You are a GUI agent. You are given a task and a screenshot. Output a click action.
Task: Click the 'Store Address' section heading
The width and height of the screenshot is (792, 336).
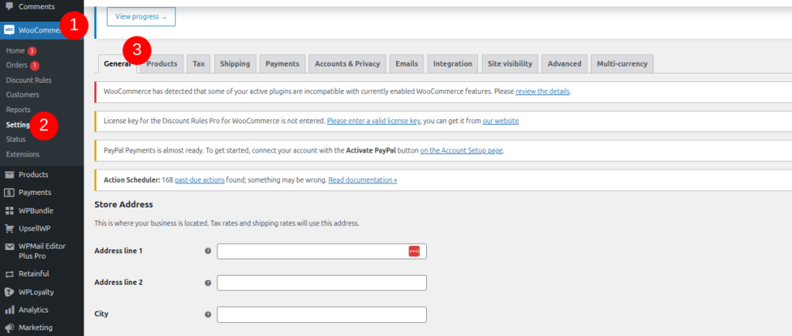click(x=124, y=204)
